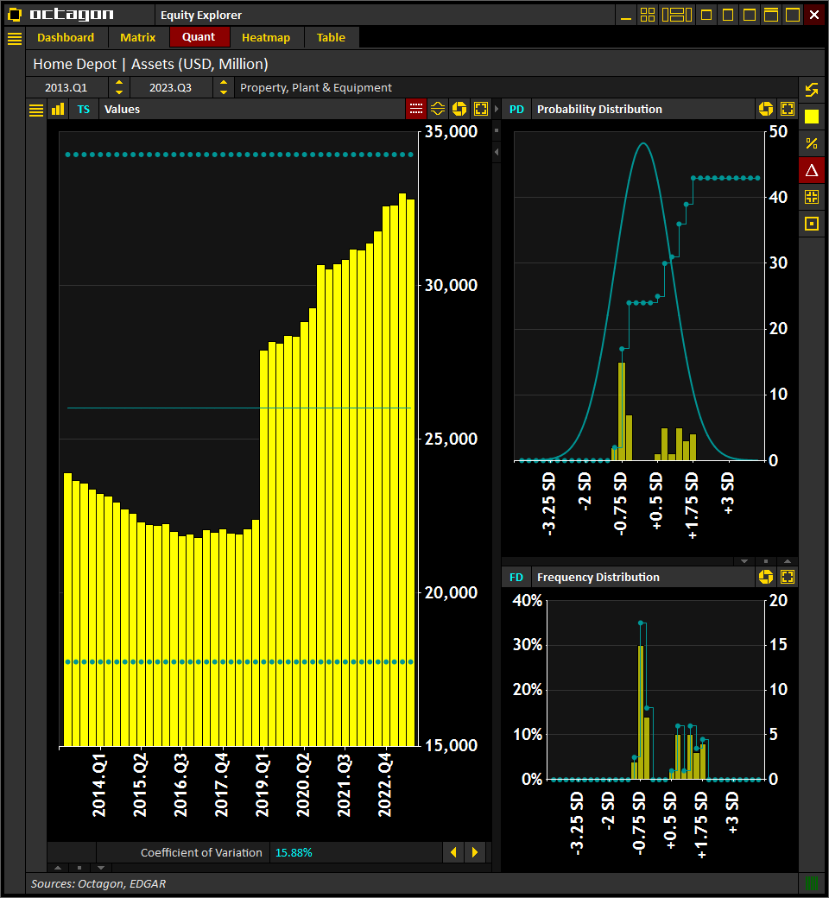Select the yellow square values icon on right toolbar

pyautogui.click(x=811, y=115)
